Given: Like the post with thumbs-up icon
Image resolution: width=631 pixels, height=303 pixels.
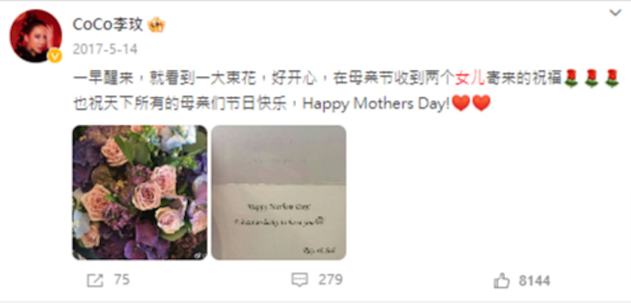Looking at the screenshot, I should [502, 281].
